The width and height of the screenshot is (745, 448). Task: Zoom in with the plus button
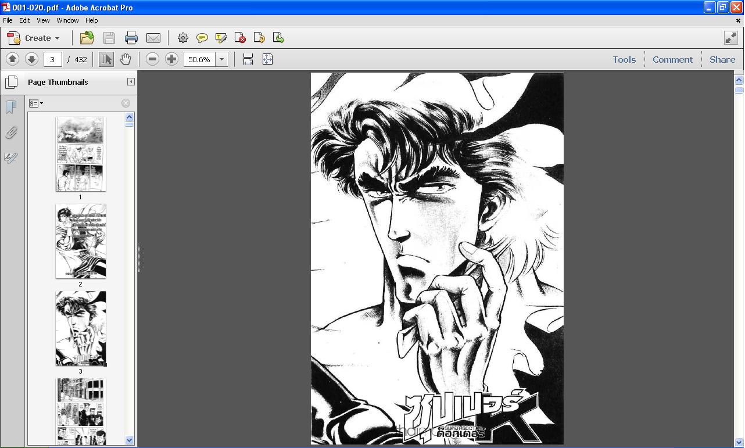point(171,59)
